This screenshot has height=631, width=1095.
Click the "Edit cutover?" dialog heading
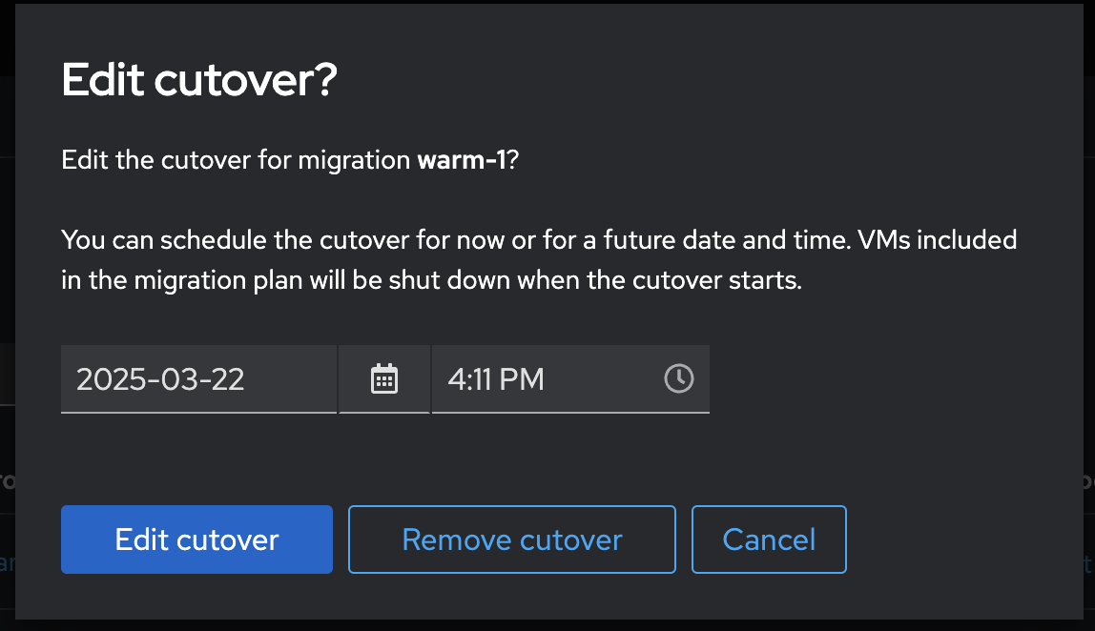pos(198,81)
